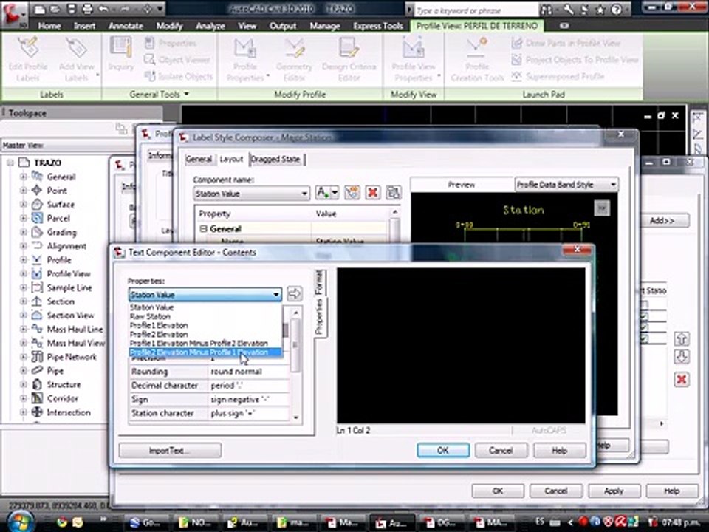
Task: Move band down with arrow icon
Action: click(682, 356)
